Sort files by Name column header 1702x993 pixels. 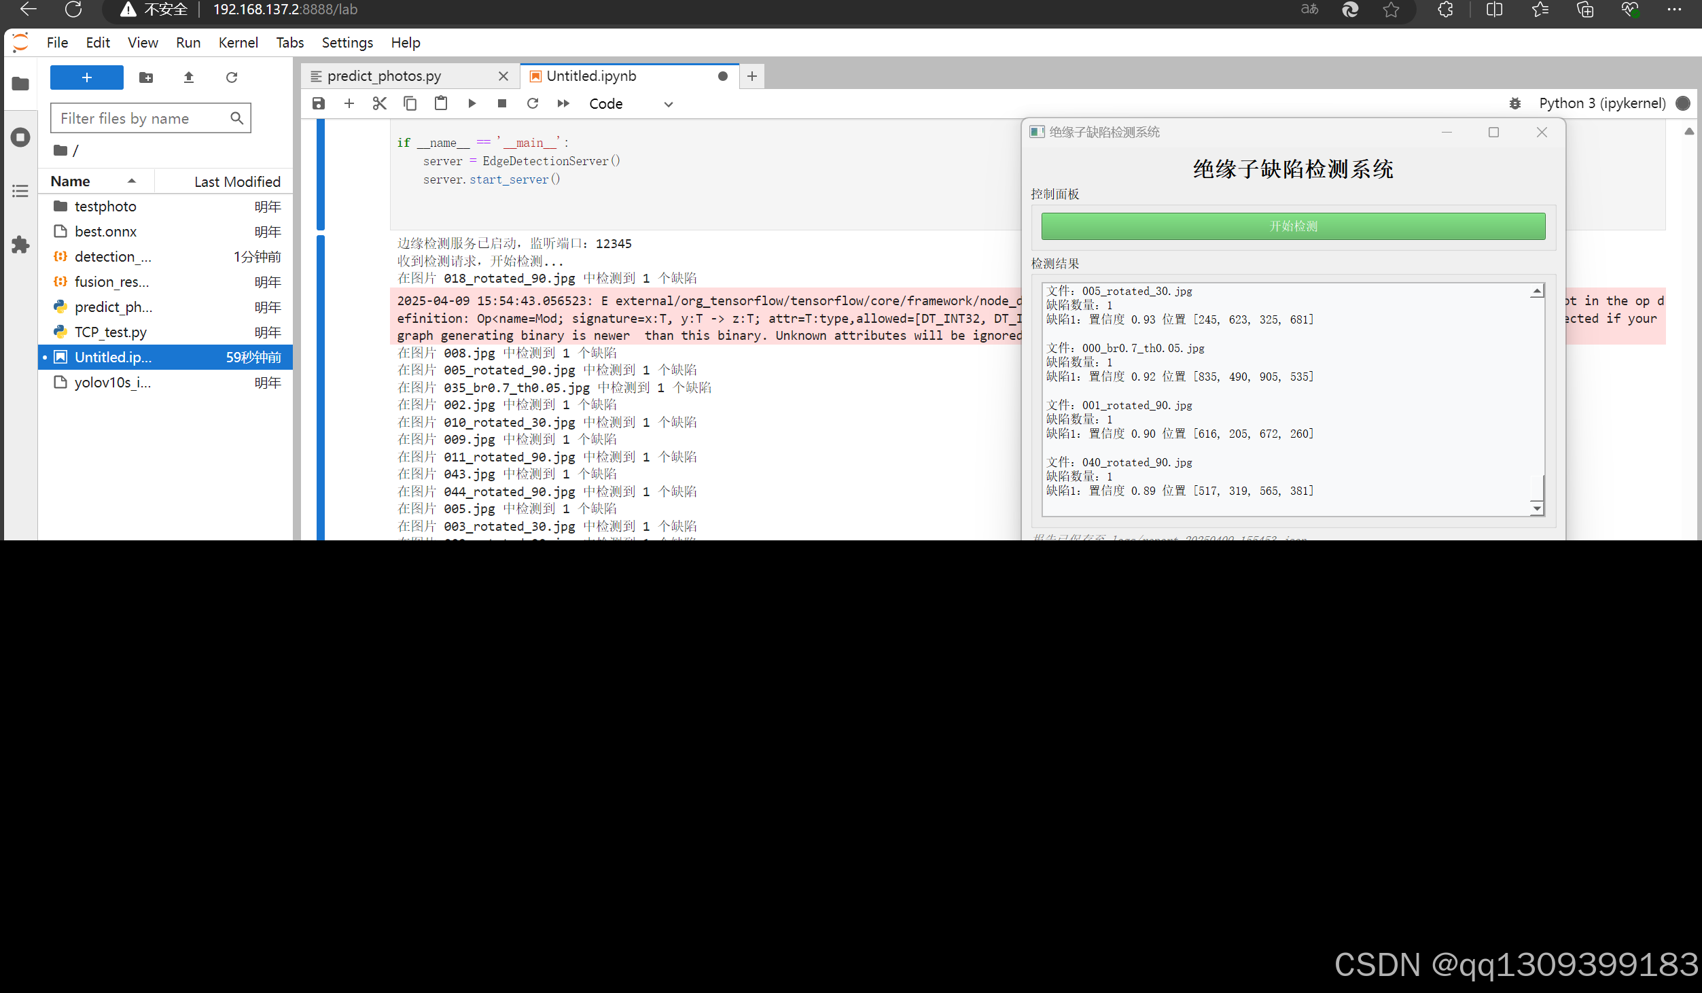(71, 181)
